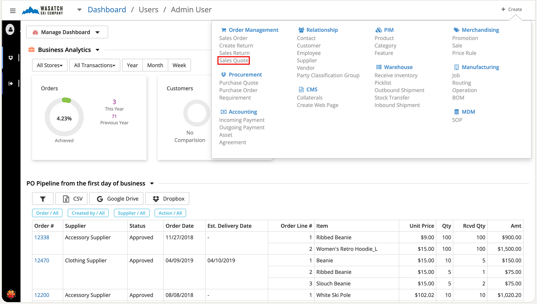
Task: Export PO Pipeline to Dropbox
Action: click(x=167, y=199)
